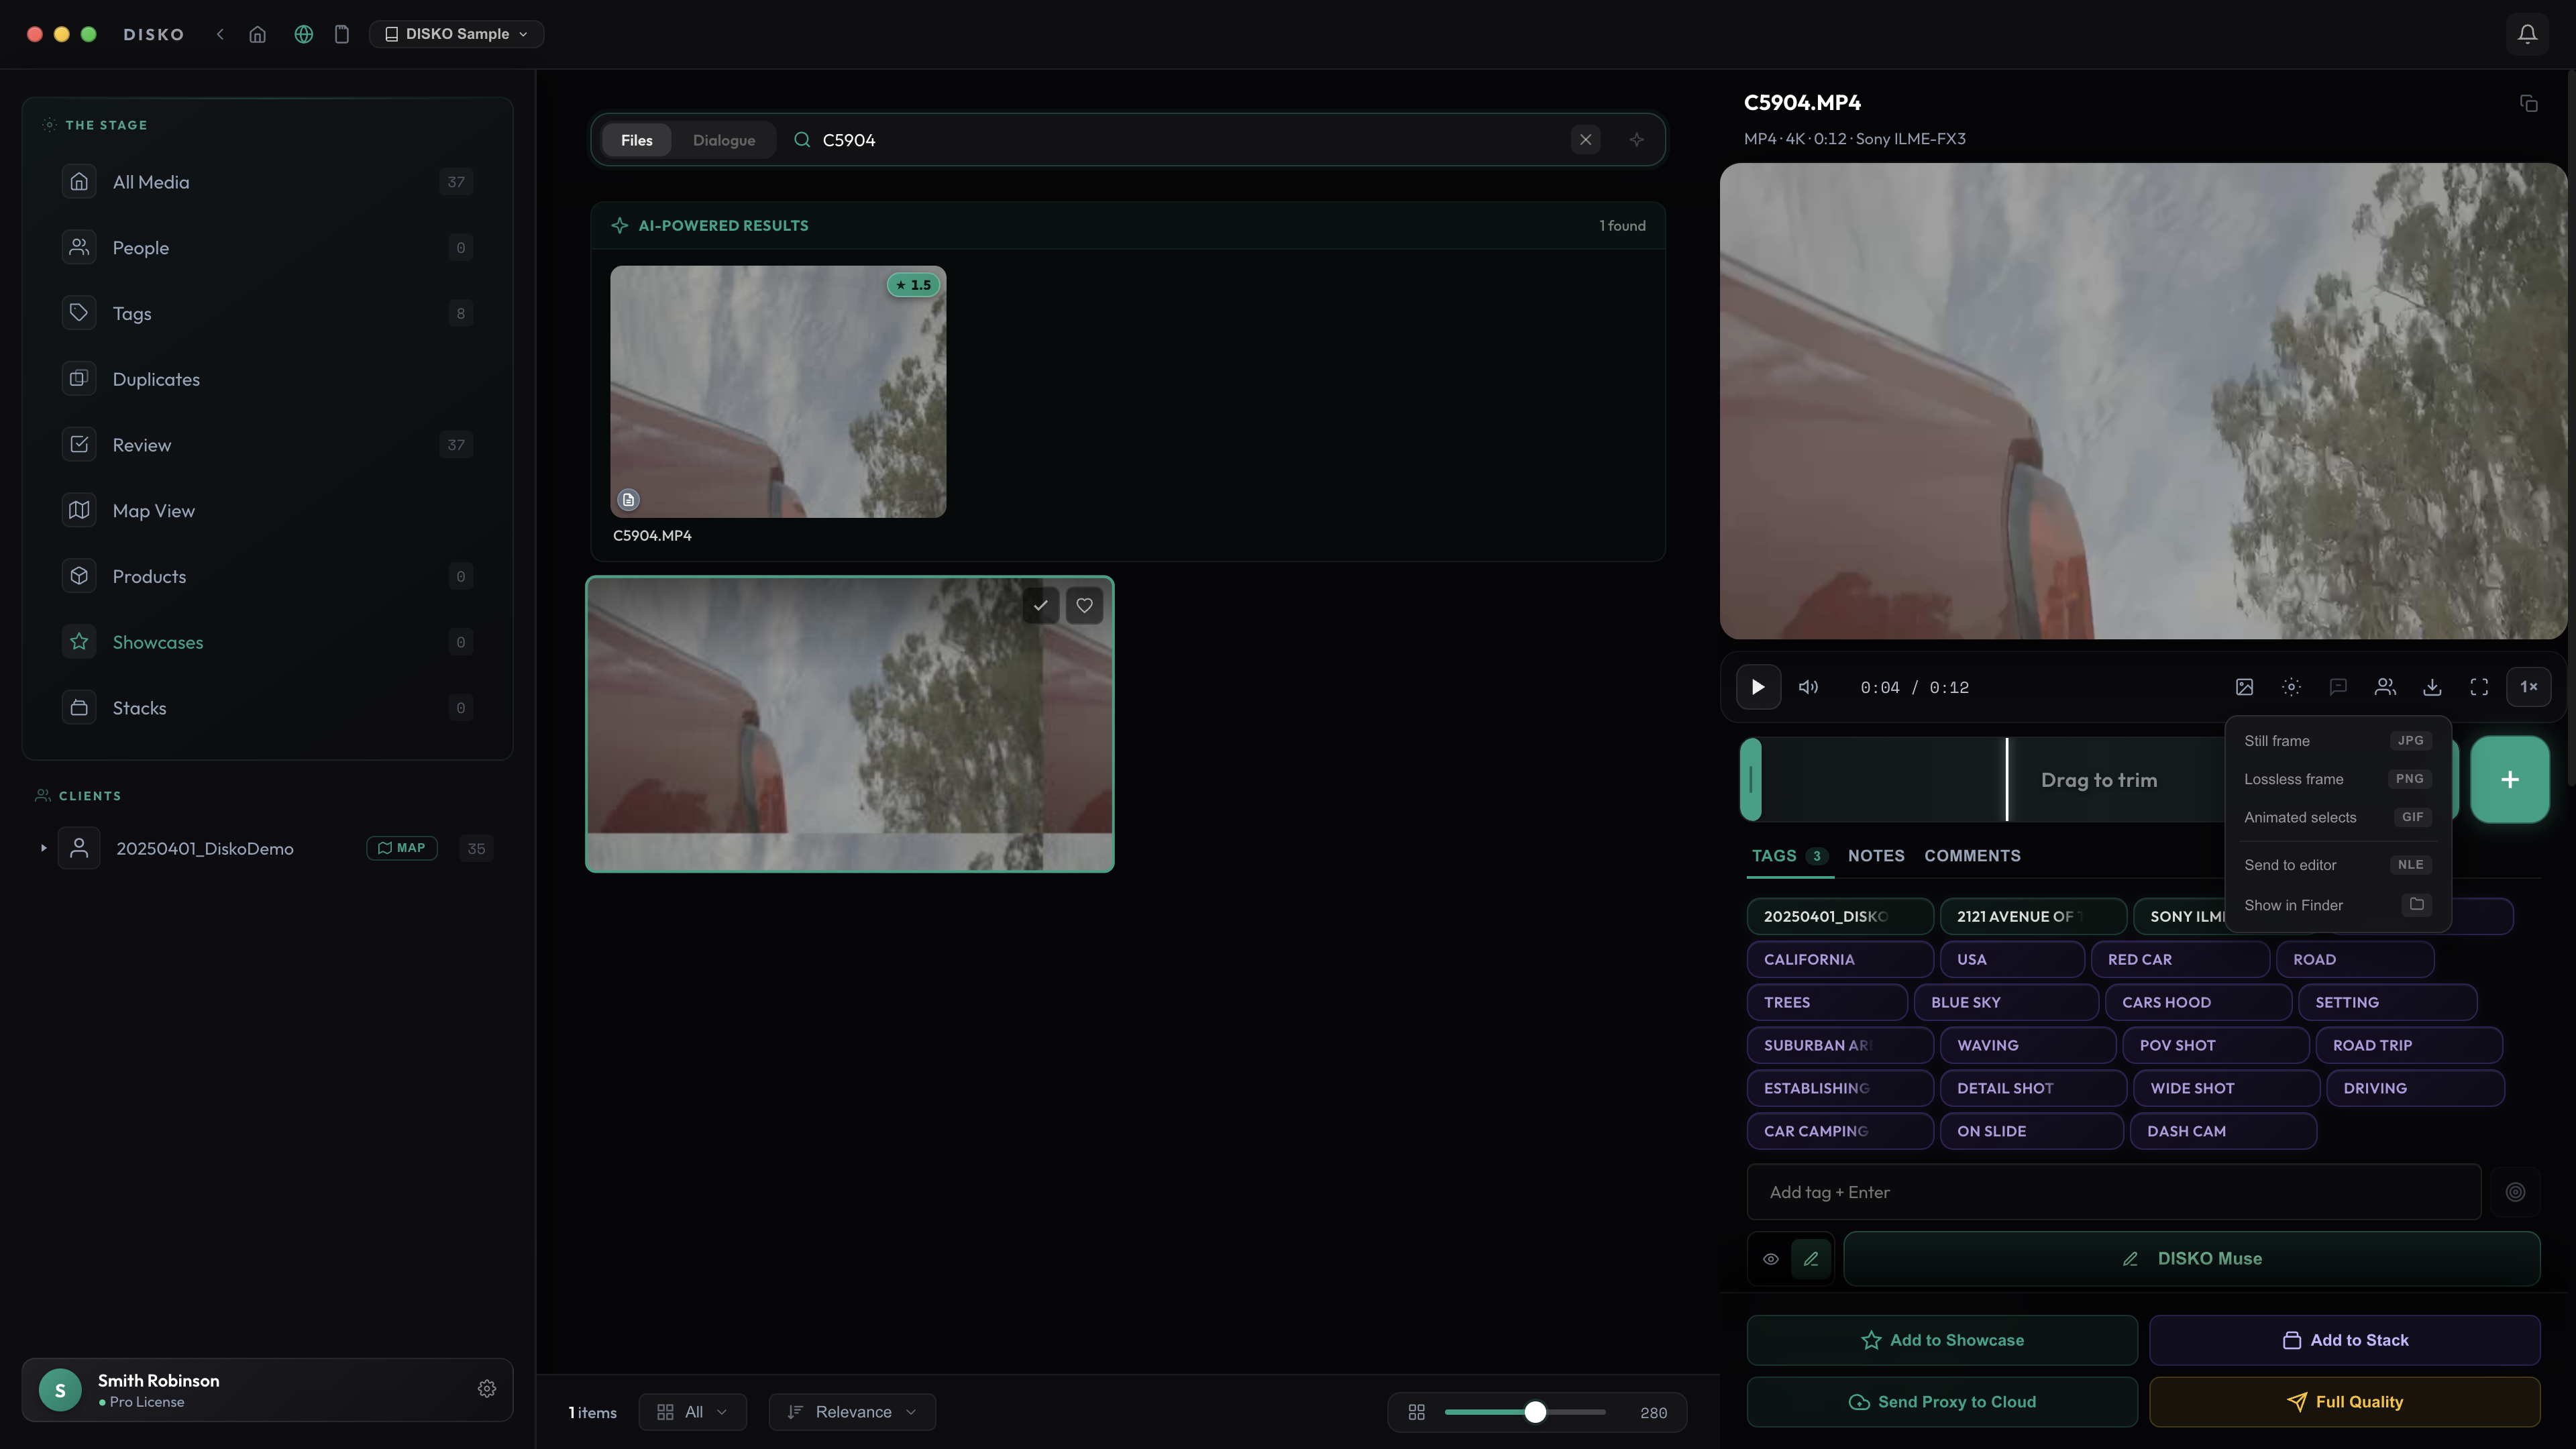Open the Relevance sort dropdown
The image size is (2576, 1449).
pos(852,1412)
